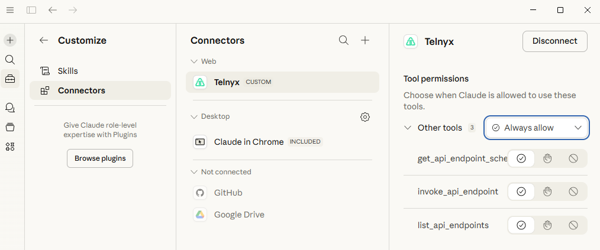Click the get_api_endpoint_sche tool name

[x=463, y=158]
